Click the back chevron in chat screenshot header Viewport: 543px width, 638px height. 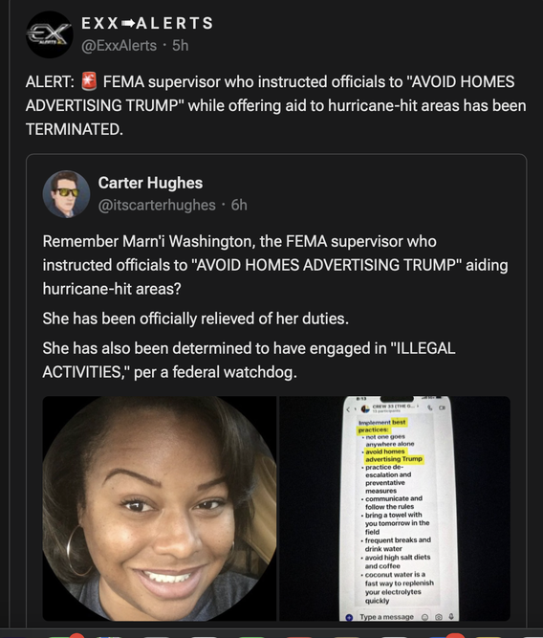[348, 408]
